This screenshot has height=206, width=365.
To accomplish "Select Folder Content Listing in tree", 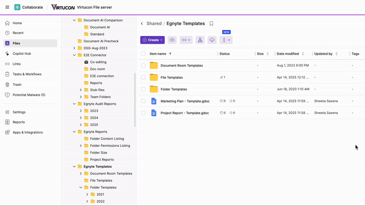I will tap(107, 139).
